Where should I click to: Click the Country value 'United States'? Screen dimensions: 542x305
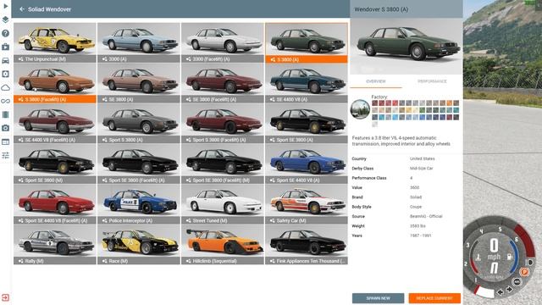[x=423, y=158]
